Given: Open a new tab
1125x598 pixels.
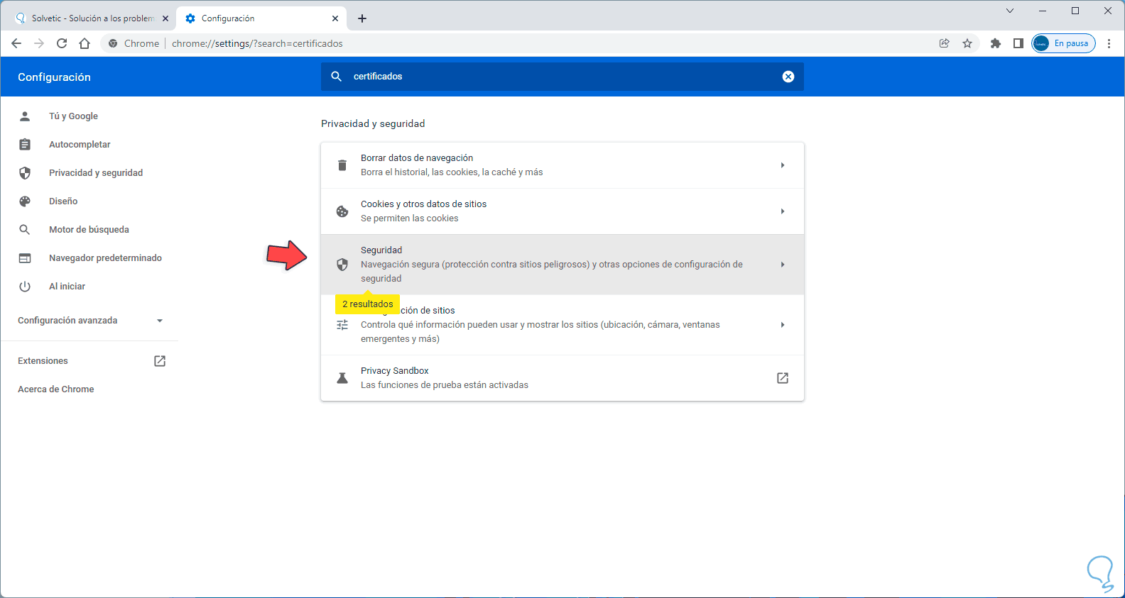Looking at the screenshot, I should click(x=362, y=18).
